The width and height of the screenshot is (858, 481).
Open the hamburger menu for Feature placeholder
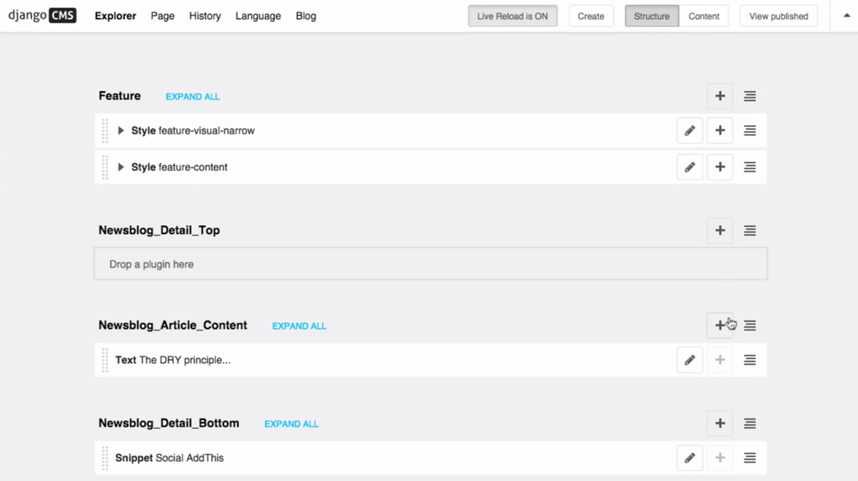click(x=749, y=97)
